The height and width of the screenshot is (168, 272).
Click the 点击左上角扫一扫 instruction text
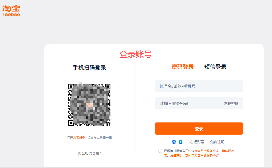[100, 137]
